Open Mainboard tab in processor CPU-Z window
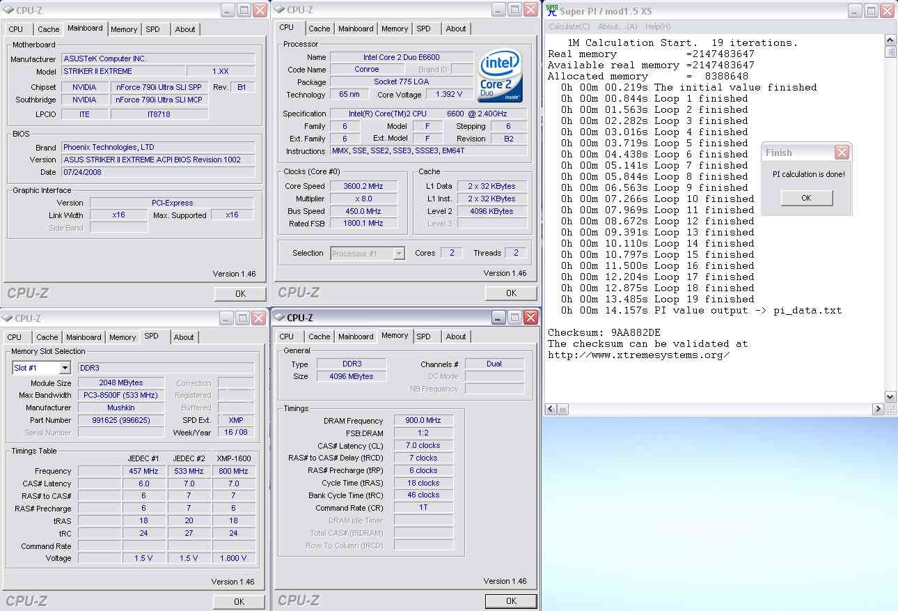898x611 pixels. coord(356,29)
